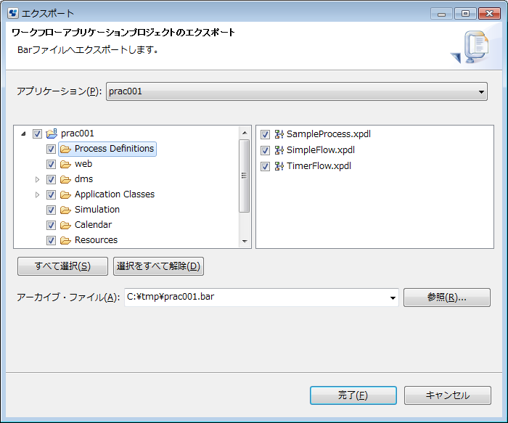Uncheck the web folder checkbox
The height and width of the screenshot is (423, 508).
point(51,164)
